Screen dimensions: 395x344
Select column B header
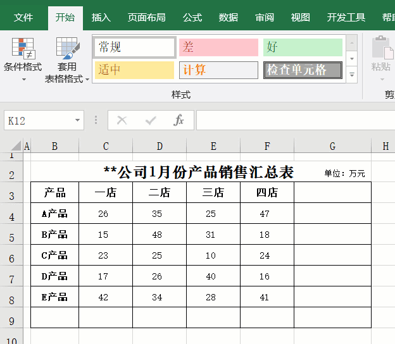[x=54, y=146]
